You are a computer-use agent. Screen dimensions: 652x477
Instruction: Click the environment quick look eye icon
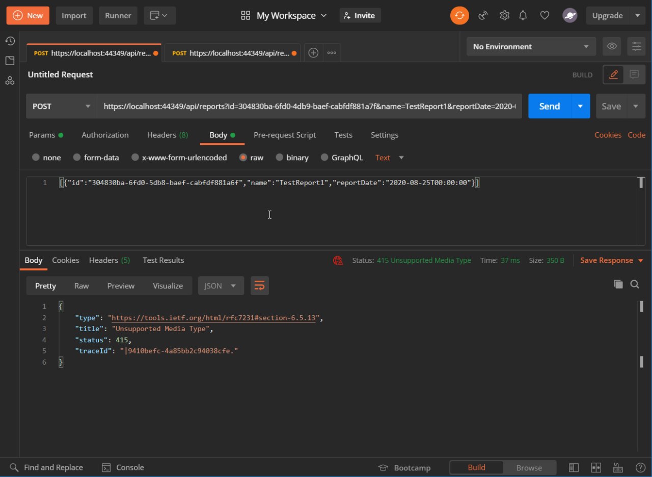pyautogui.click(x=612, y=47)
